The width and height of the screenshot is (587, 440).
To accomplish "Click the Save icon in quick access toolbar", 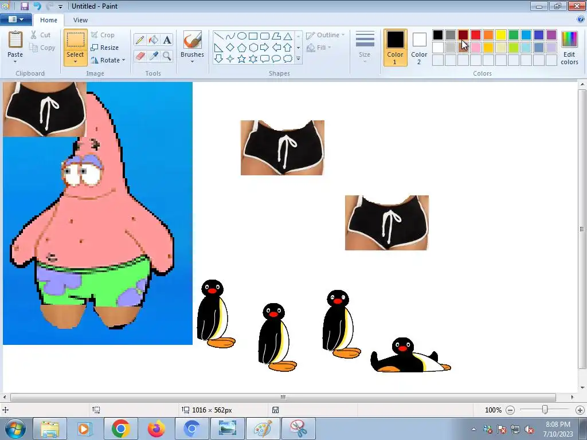I will [25, 6].
